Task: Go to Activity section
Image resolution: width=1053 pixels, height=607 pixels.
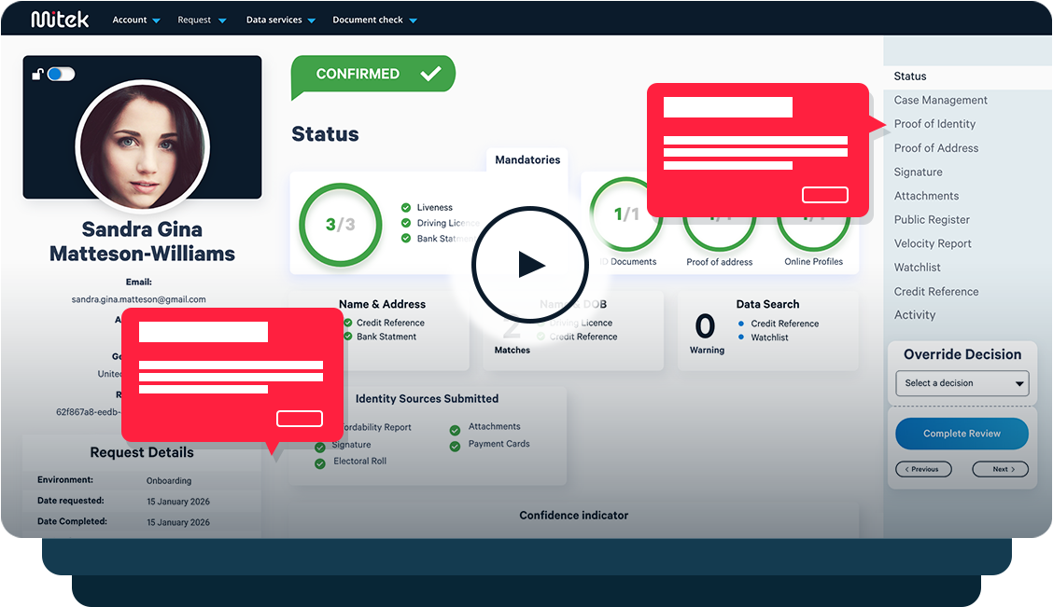Action: pyautogui.click(x=915, y=315)
